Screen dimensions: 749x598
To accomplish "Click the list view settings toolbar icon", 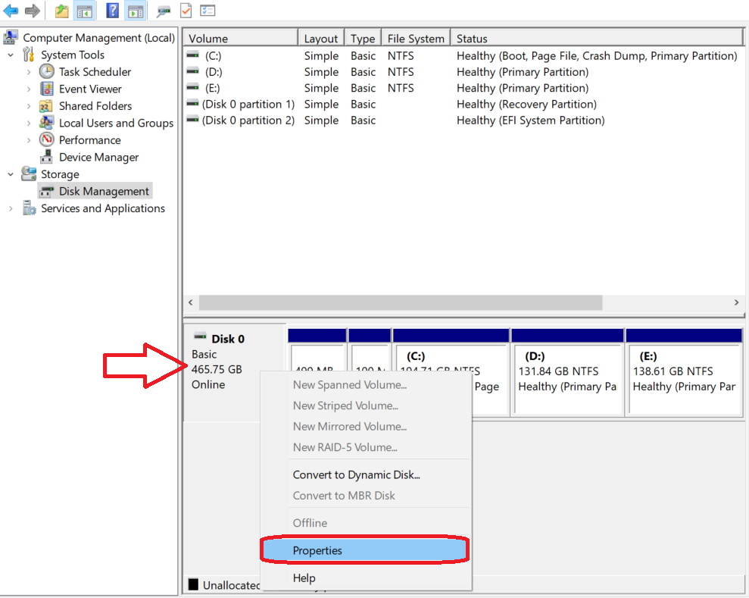I will coord(208,11).
